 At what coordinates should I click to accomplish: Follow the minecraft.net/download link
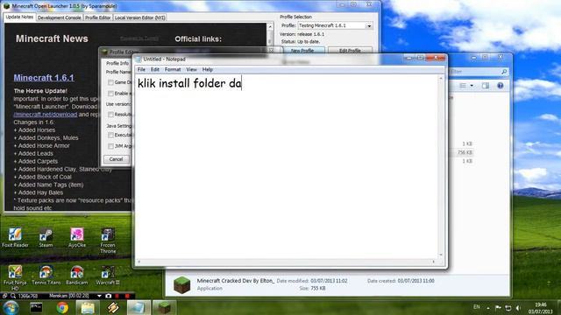click(x=46, y=115)
